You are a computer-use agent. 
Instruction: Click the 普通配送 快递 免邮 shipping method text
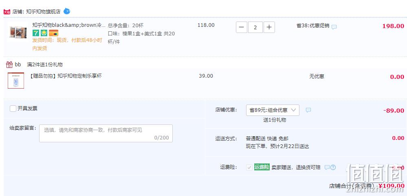click(x=267, y=139)
